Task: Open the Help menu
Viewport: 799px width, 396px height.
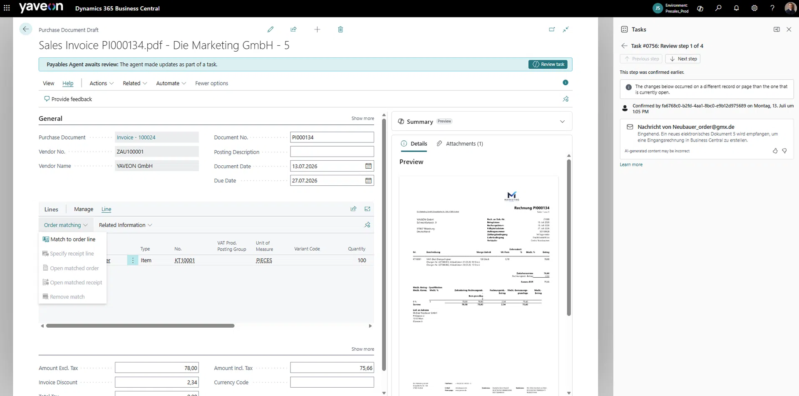Action: pos(68,83)
